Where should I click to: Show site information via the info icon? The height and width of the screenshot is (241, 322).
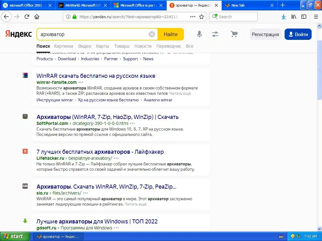point(68,17)
